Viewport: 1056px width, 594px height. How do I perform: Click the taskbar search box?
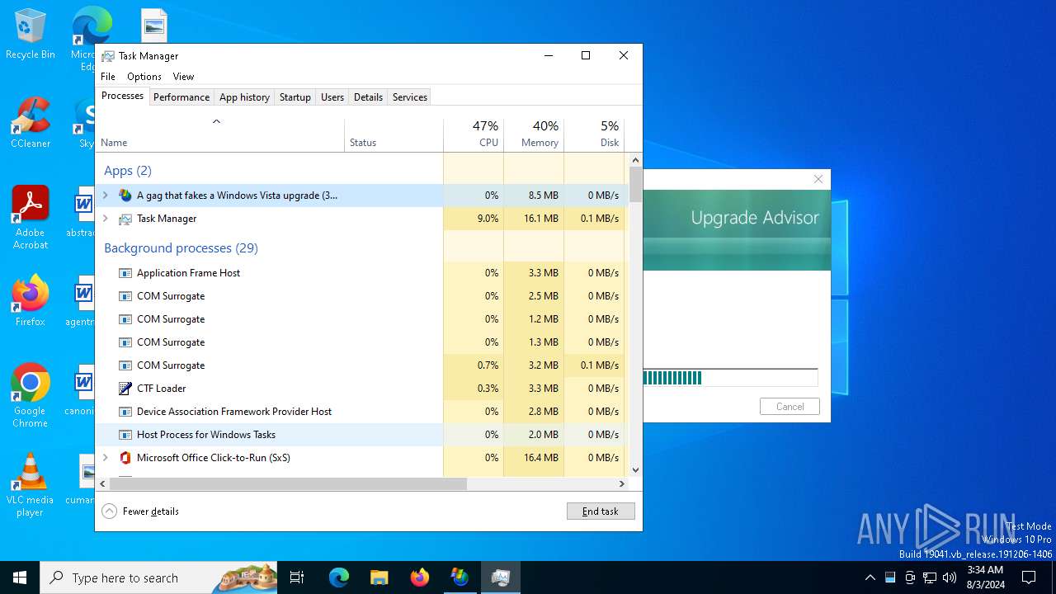(158, 577)
